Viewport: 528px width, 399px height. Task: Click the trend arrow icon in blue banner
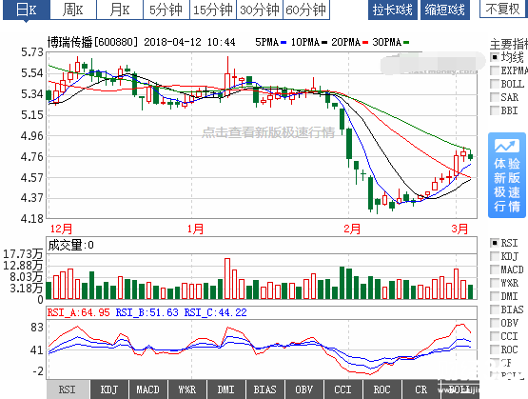coord(507,146)
